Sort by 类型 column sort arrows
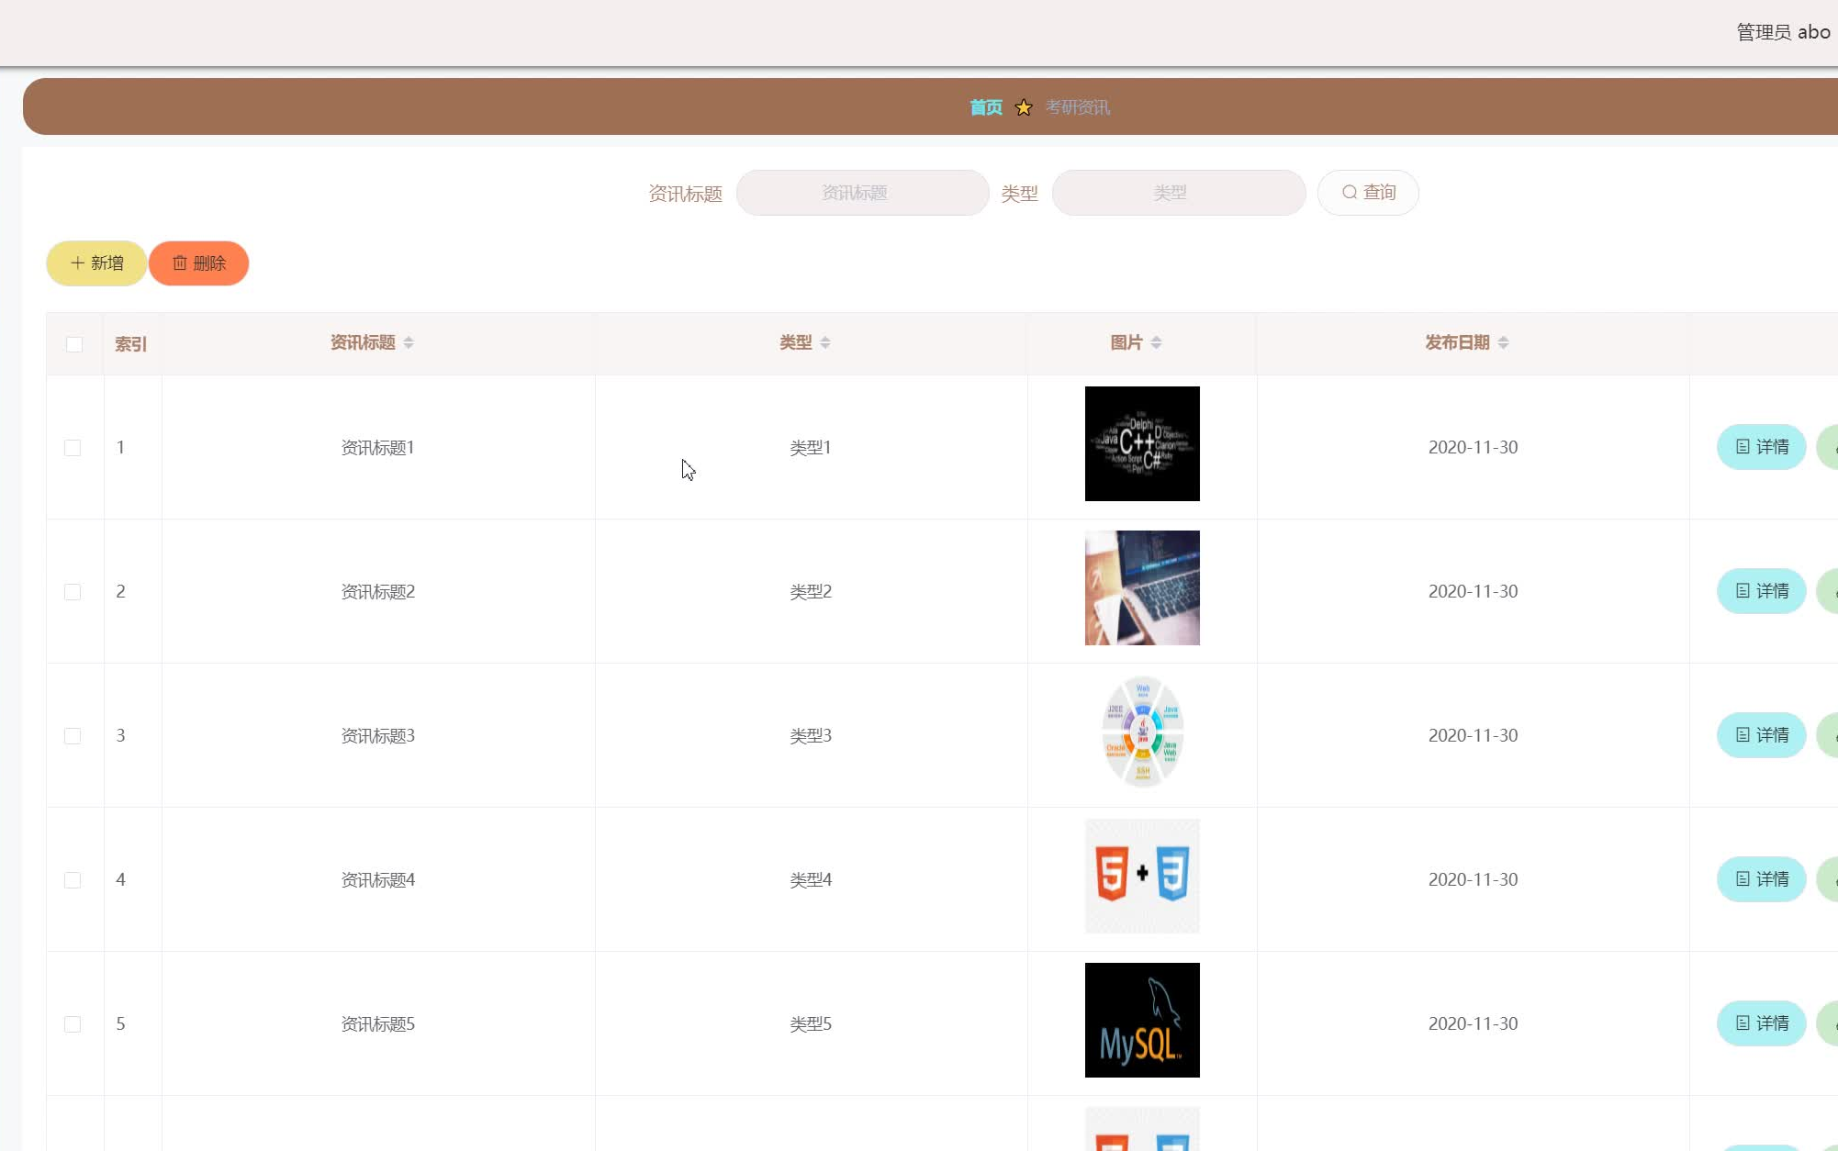Viewport: 1838px width, 1151px height. pyautogui.click(x=825, y=342)
